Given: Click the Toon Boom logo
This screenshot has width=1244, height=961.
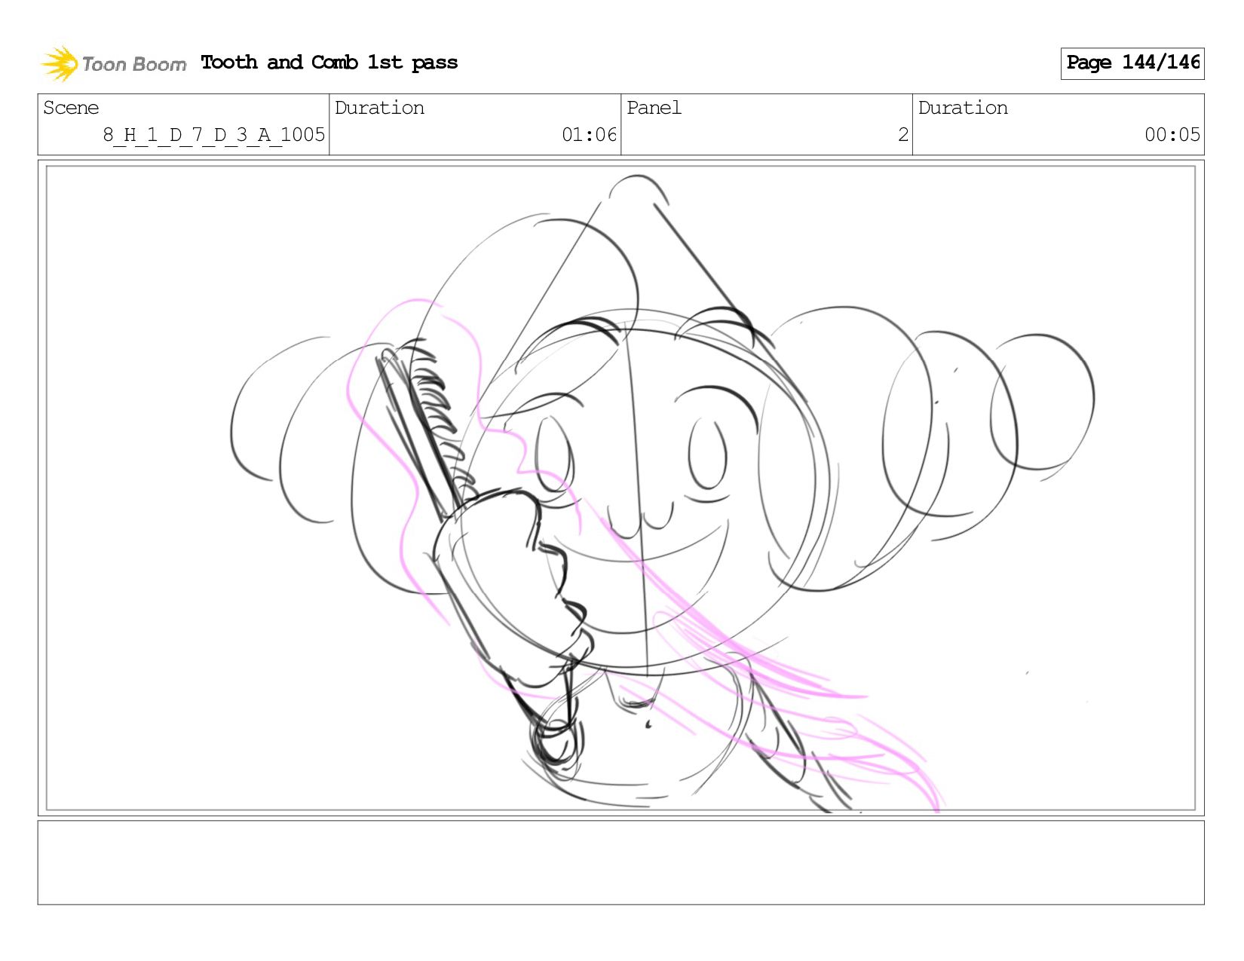Looking at the screenshot, I should coord(113,63).
